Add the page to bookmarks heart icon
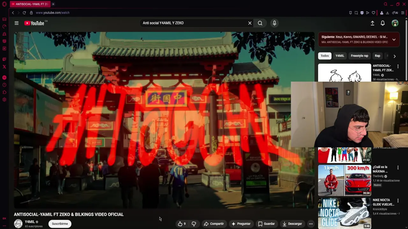This screenshot has width=408, height=229. [x=373, y=13]
